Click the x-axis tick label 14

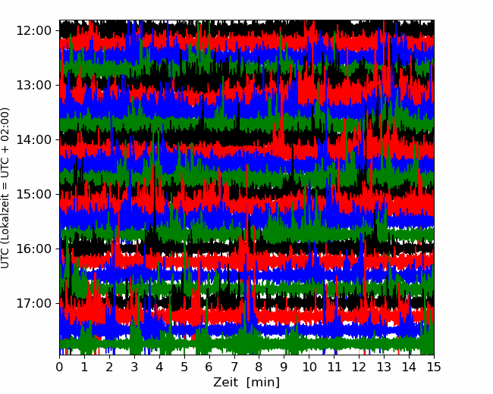409,367
